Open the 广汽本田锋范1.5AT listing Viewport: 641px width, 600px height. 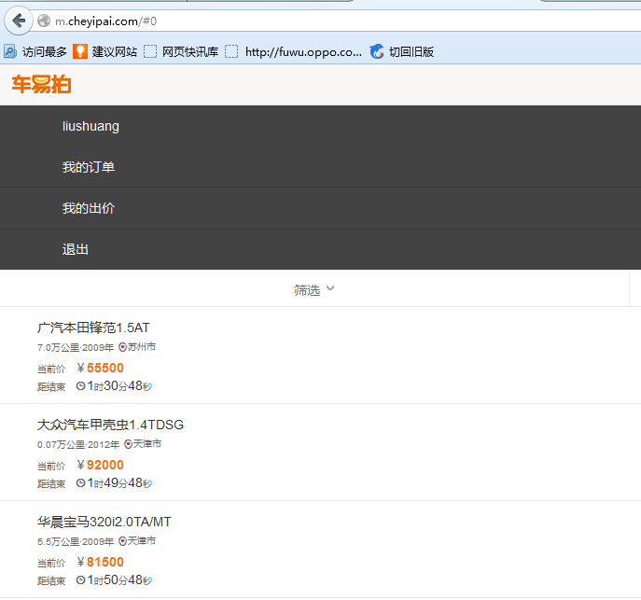click(93, 328)
